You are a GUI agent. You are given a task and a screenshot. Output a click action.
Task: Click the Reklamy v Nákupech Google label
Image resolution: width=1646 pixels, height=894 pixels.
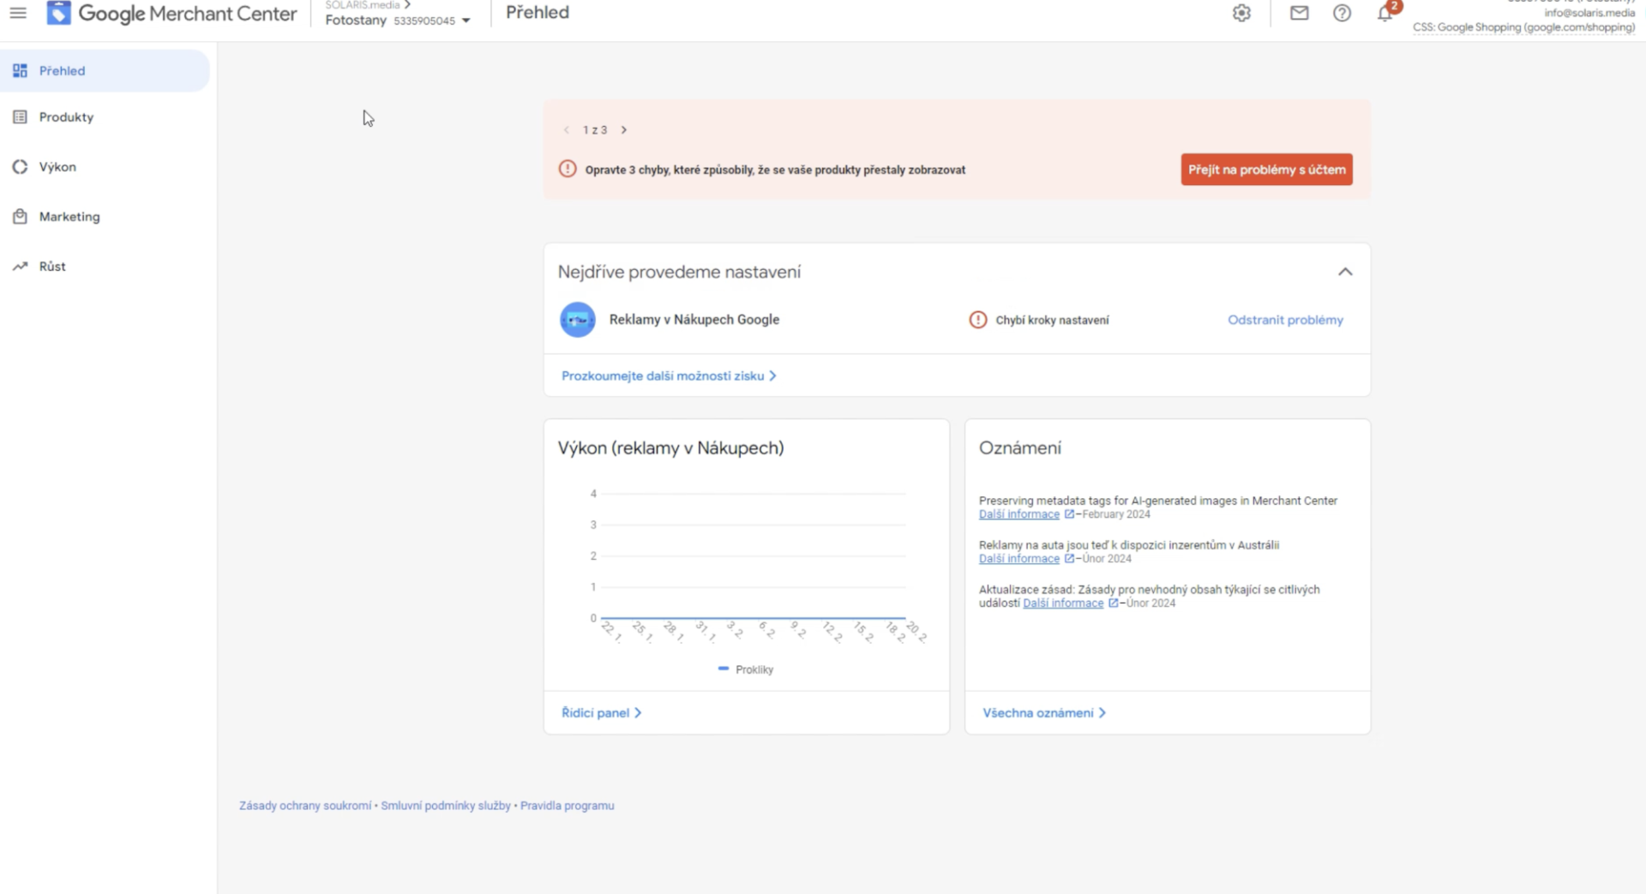(694, 320)
